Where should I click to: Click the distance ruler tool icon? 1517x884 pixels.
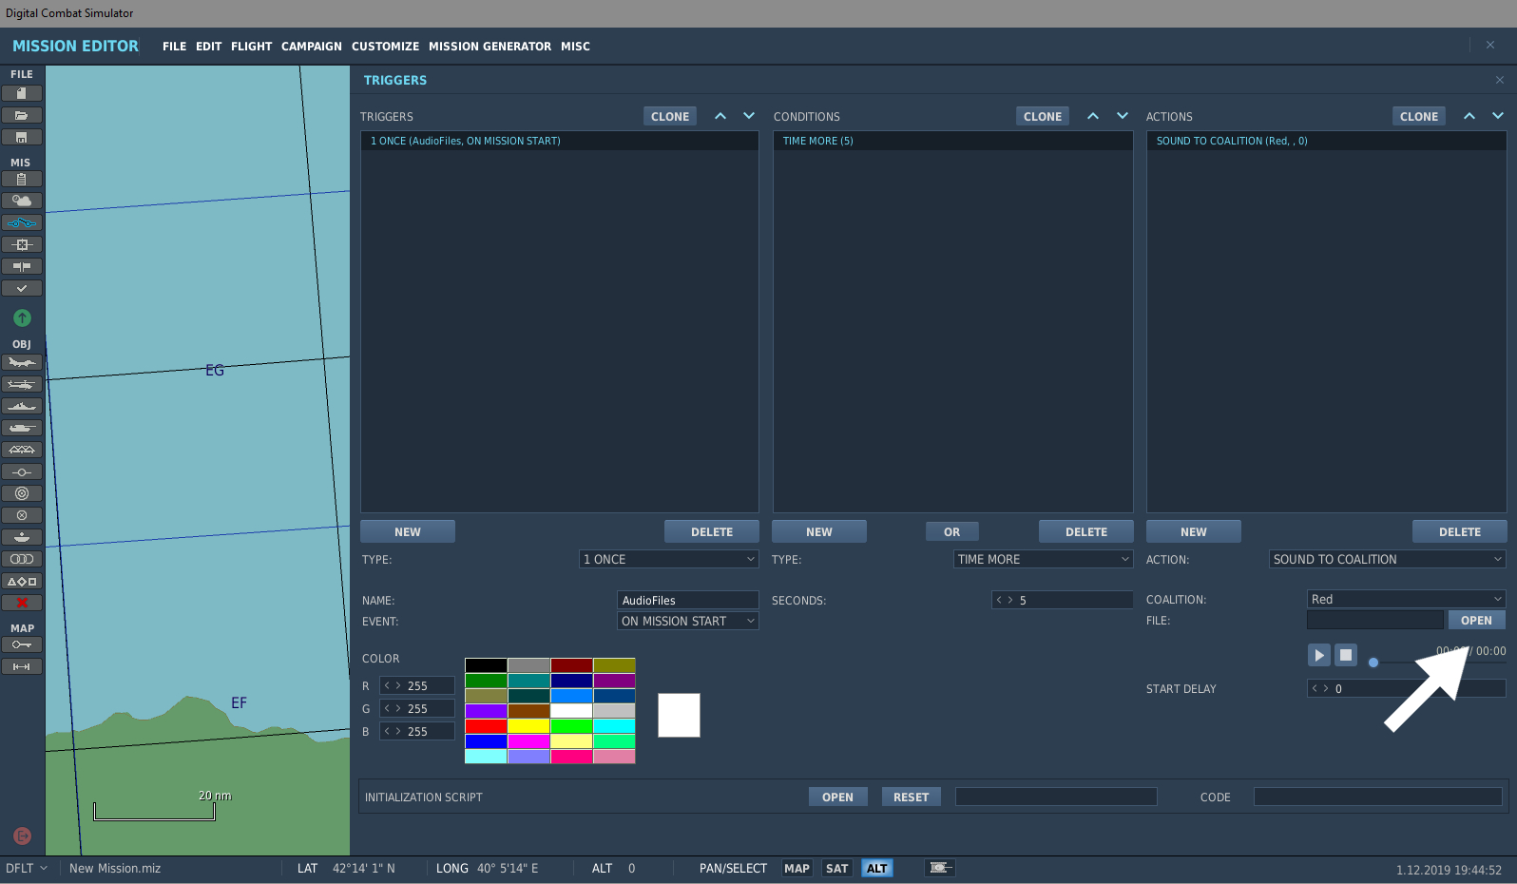(x=22, y=666)
